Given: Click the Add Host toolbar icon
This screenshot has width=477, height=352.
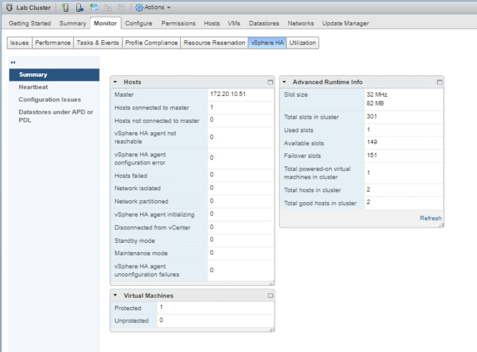Looking at the screenshot, I should [x=66, y=8].
